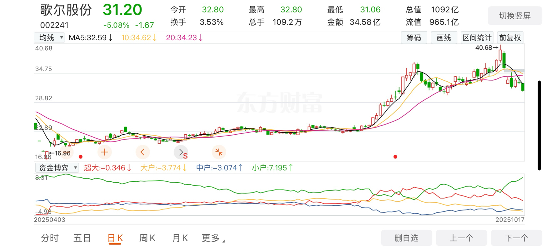Expand the 更多 period menu
This screenshot has height=251, width=546.
coord(213,238)
